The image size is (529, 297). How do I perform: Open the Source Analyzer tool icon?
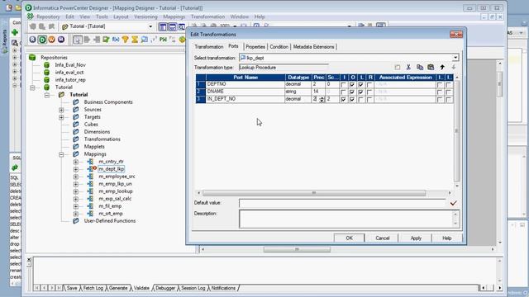(x=32, y=40)
